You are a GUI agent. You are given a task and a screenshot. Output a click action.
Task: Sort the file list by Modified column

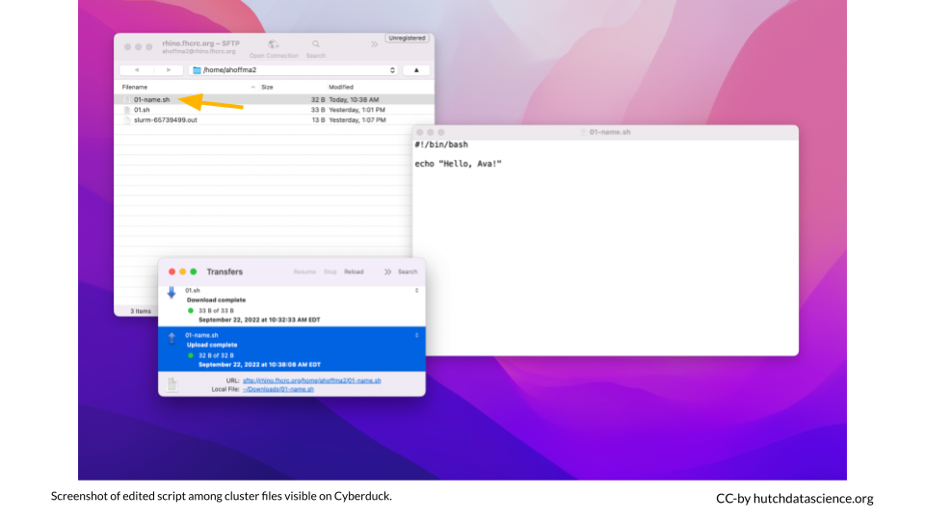pyautogui.click(x=341, y=88)
